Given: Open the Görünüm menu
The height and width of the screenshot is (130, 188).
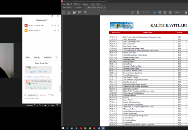Looking at the screenshot, I should click(x=77, y=4).
